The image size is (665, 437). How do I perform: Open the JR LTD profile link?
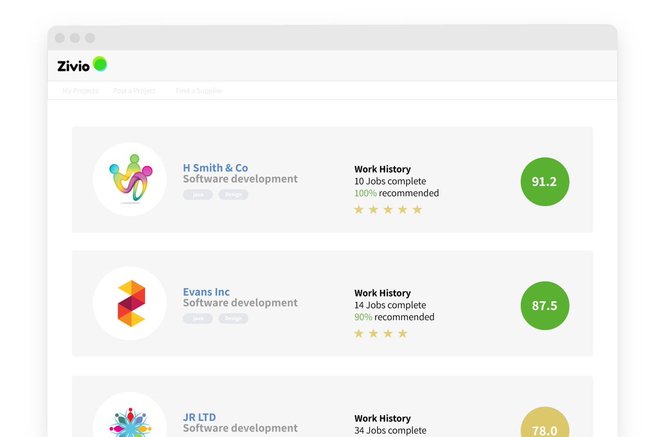[x=199, y=417]
